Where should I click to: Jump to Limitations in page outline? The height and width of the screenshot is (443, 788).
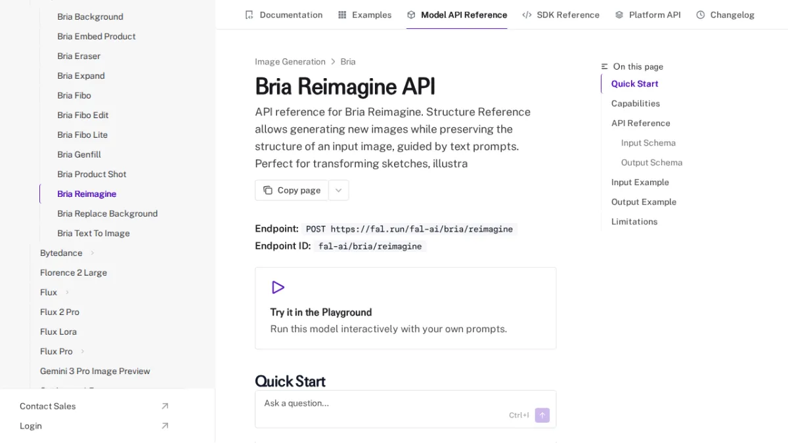point(634,222)
